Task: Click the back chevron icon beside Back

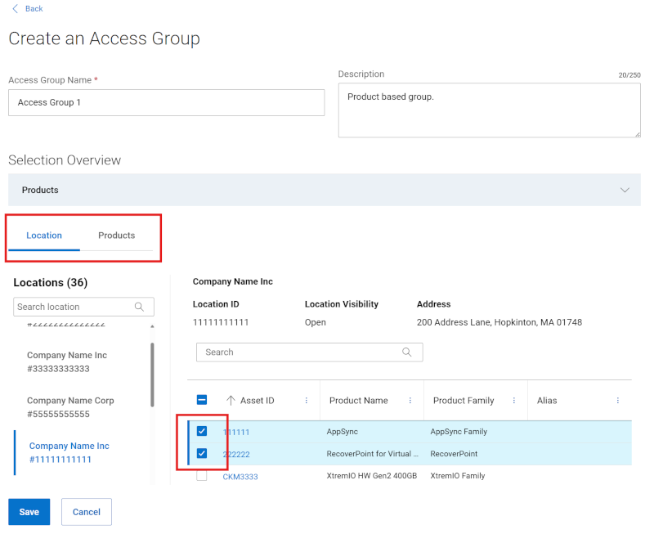Action: [14, 8]
